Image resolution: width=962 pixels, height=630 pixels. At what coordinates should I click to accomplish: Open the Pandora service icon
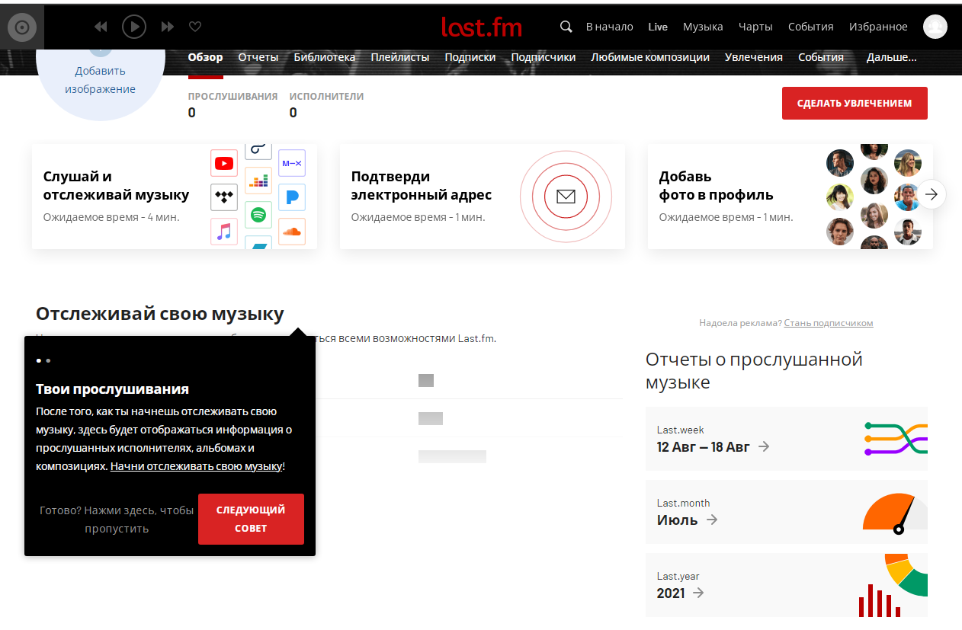[292, 197]
